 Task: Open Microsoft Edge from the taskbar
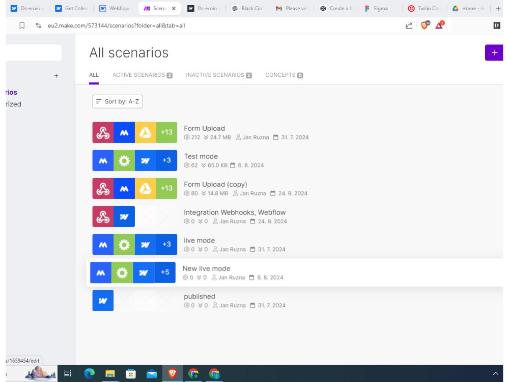(89, 373)
